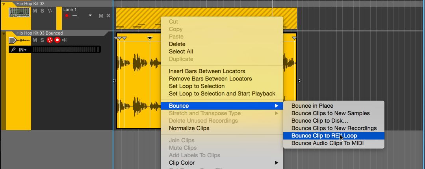Click the tuner fork icon
The image size is (425, 169).
[13, 50]
